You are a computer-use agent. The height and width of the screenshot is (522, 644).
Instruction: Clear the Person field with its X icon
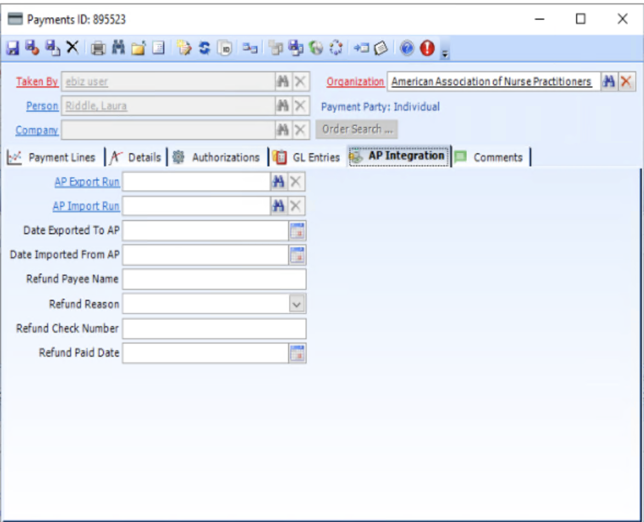(x=299, y=106)
